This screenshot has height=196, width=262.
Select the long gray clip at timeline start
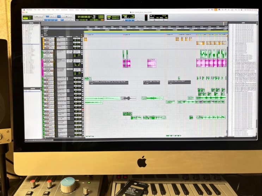click(x=109, y=82)
